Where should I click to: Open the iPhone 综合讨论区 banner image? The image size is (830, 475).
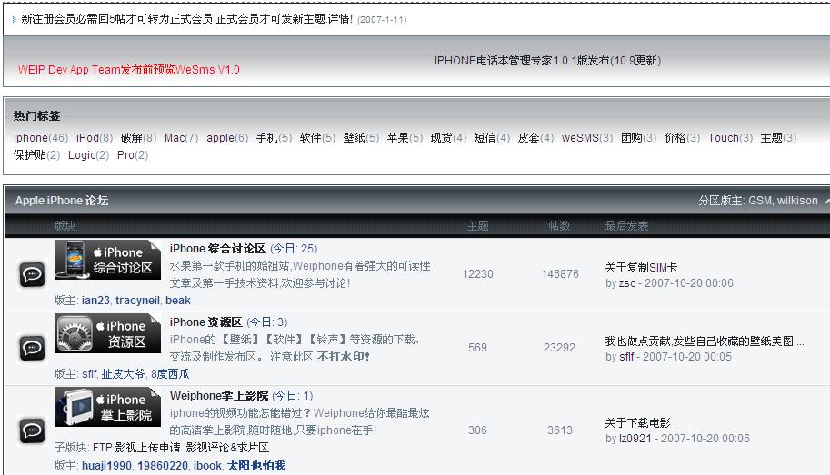pos(107,260)
